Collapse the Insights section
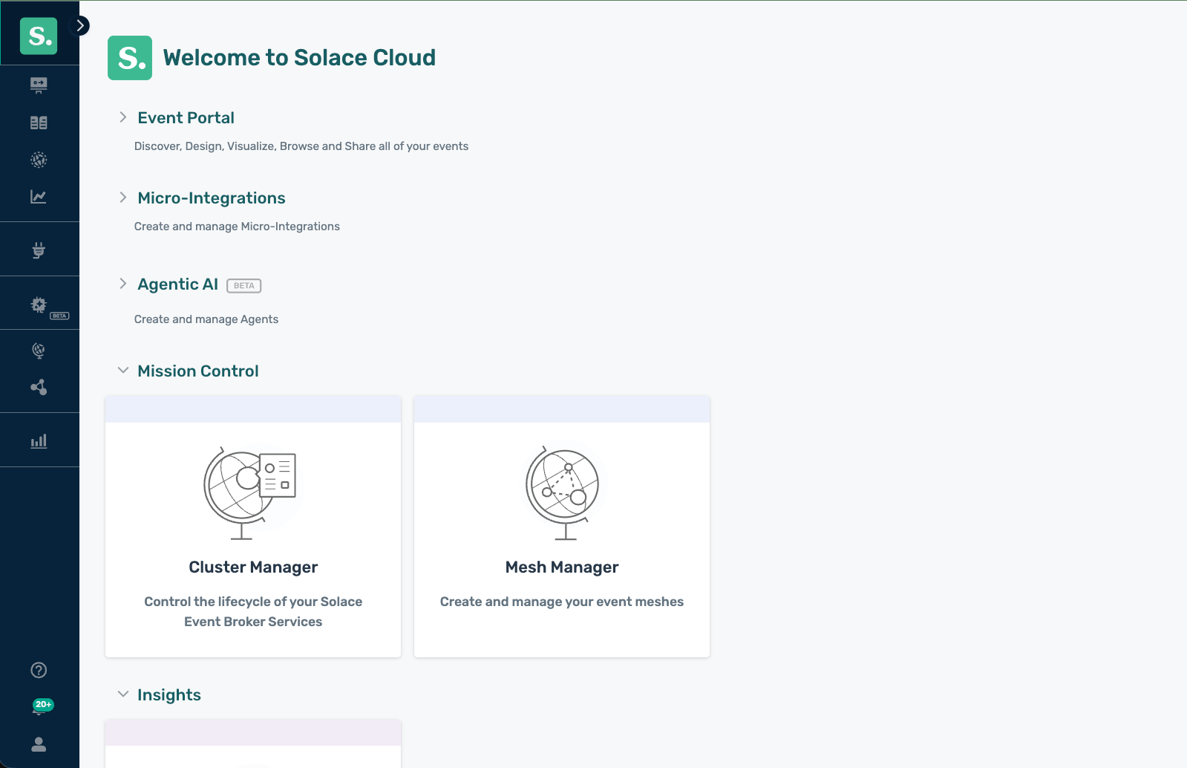 (x=123, y=694)
